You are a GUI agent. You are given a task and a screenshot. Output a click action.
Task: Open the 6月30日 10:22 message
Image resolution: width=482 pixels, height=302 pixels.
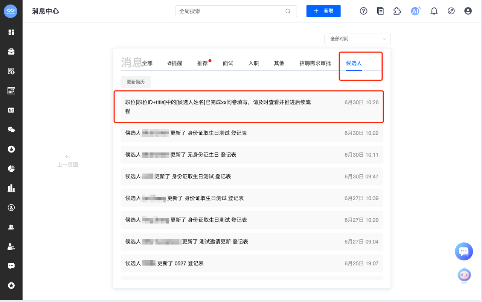click(x=252, y=133)
